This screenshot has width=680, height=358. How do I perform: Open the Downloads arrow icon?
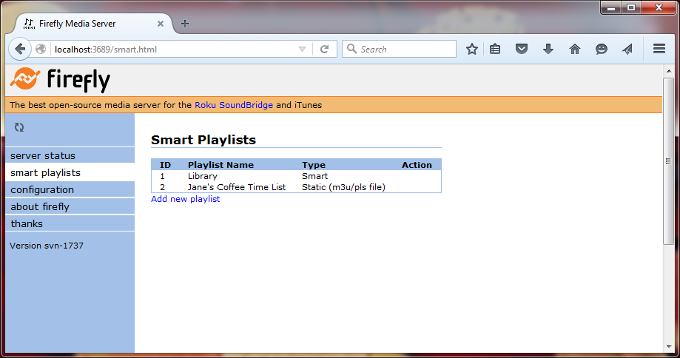548,49
